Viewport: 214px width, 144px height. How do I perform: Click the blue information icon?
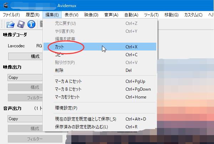[x=31, y=24]
